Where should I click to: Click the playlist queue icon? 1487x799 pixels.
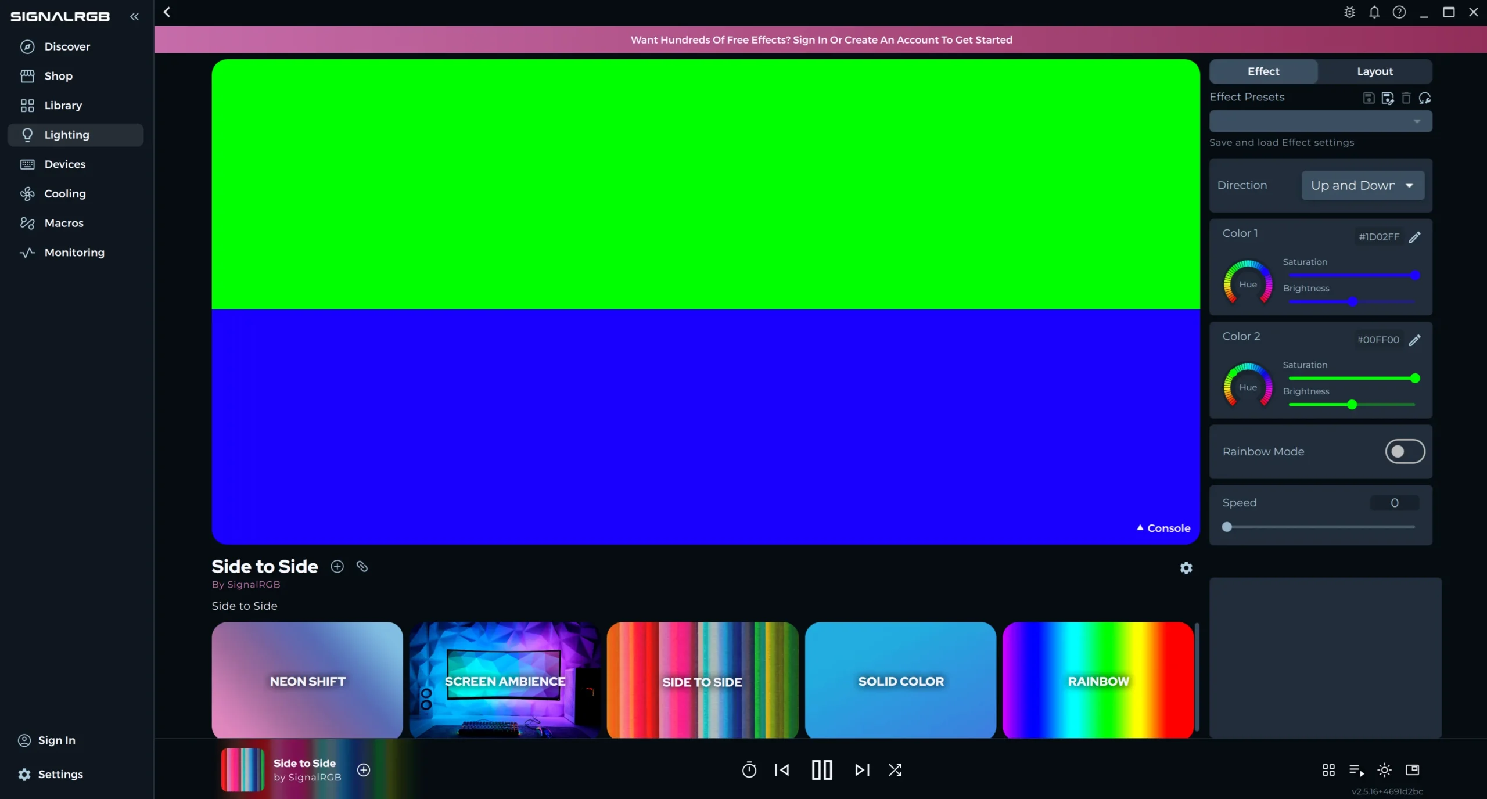click(1356, 770)
